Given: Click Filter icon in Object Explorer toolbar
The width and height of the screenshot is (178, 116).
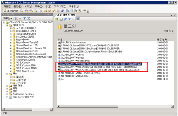Looking at the screenshot, I should click(x=24, y=18).
